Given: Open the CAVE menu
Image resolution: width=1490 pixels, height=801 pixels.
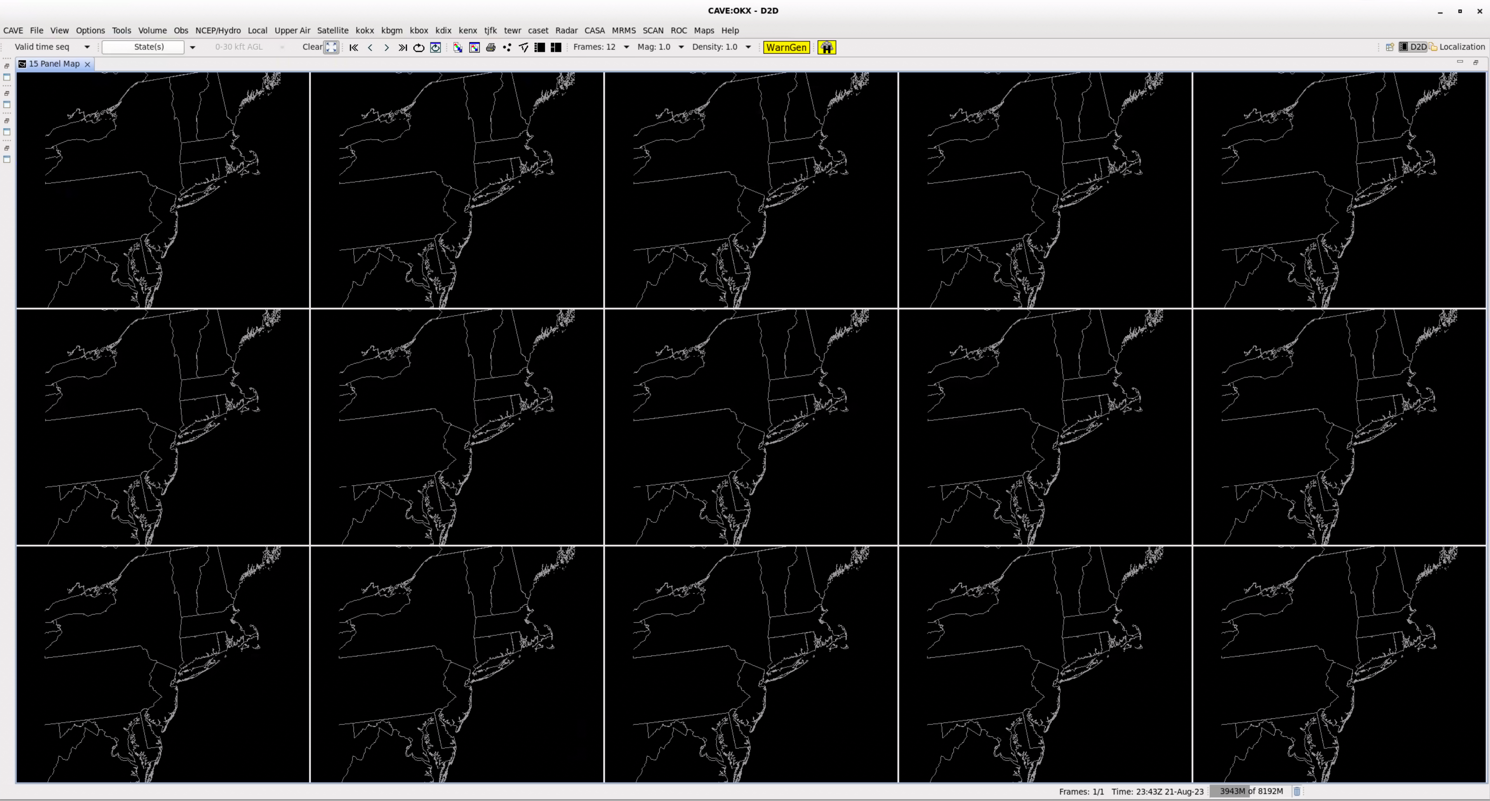Looking at the screenshot, I should [x=13, y=31].
